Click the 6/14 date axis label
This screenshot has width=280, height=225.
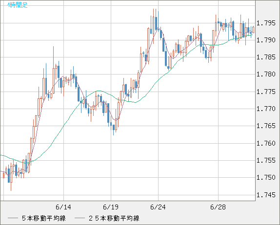click(63, 207)
